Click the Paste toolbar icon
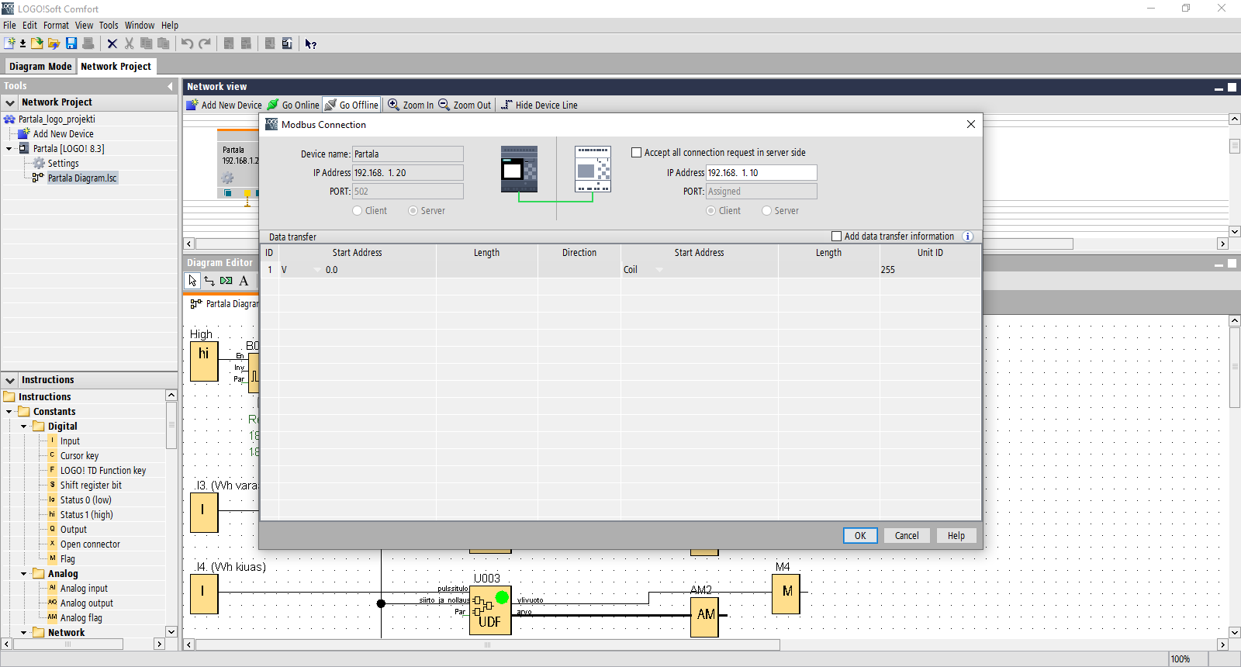 pos(163,43)
